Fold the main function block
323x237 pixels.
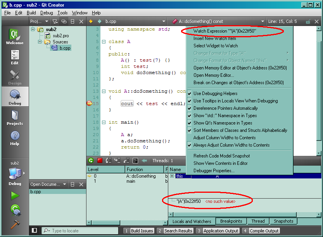104,123
